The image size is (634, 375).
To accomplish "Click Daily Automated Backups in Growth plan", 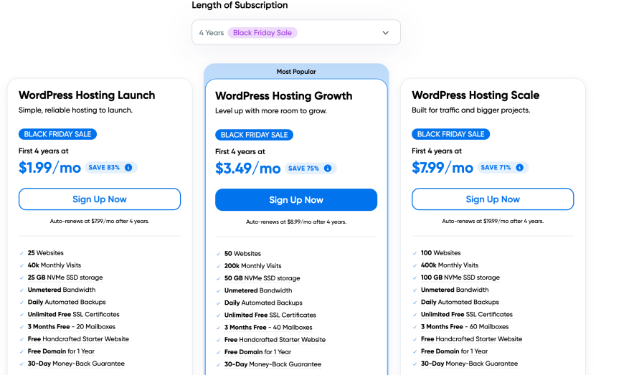I will (263, 303).
